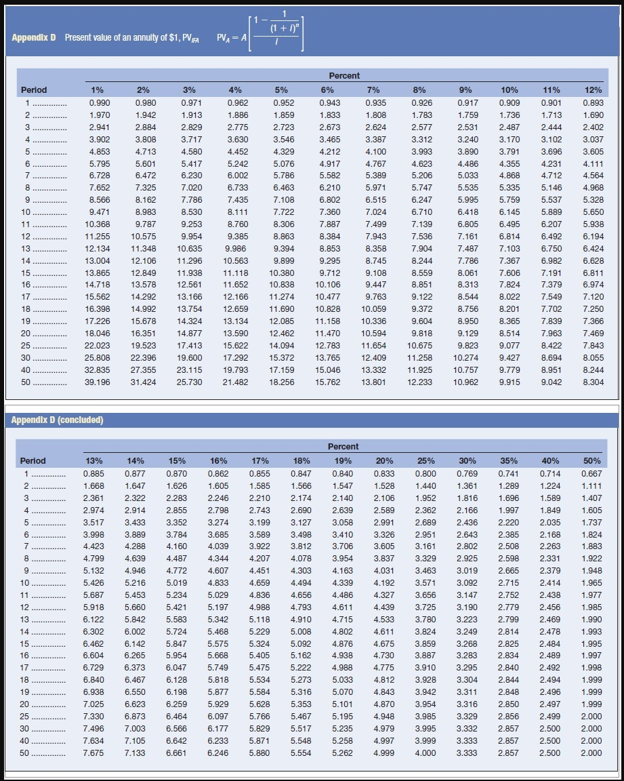Viewport: 624px width, 781px height.
Task: Click value 6.661, period 50 at 15%
Action: coord(177,754)
